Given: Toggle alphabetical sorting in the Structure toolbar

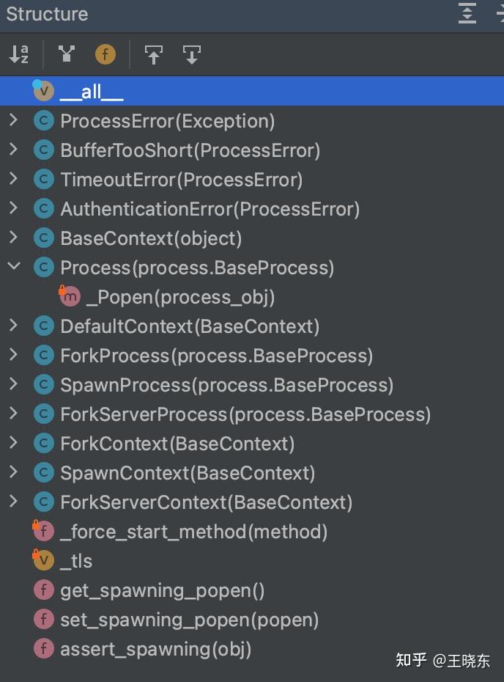Looking at the screenshot, I should click(19, 54).
